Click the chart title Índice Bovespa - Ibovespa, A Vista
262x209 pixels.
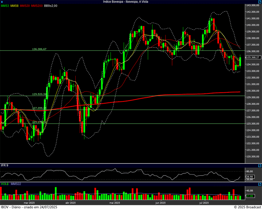[x=126, y=2]
